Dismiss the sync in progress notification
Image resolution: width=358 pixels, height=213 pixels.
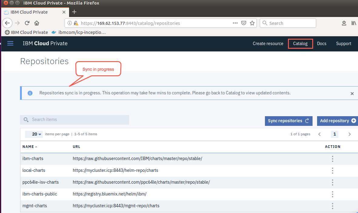[x=352, y=93]
